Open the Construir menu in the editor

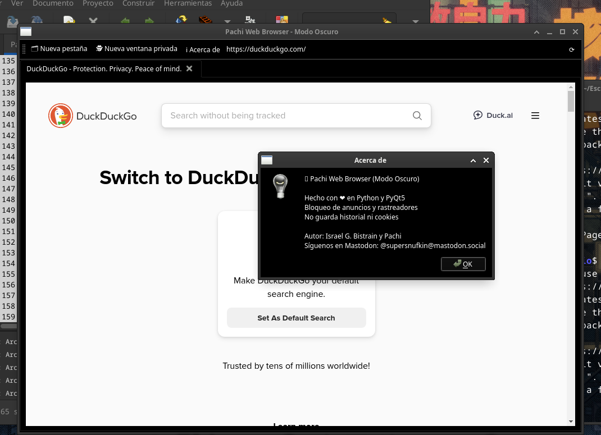tap(138, 3)
